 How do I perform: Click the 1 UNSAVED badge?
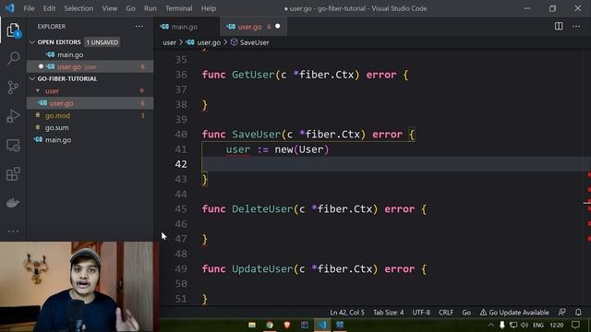pyautogui.click(x=103, y=42)
